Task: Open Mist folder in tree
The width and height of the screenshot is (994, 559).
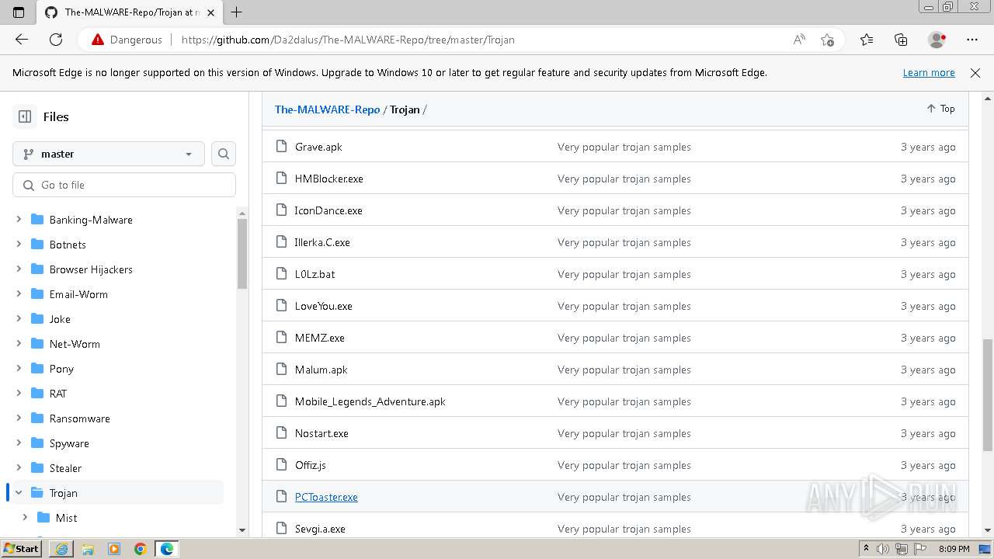Action: coord(66,518)
